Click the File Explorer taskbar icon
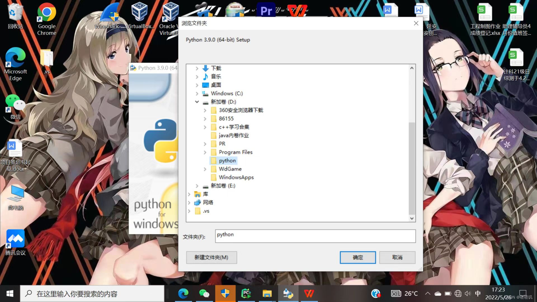The width and height of the screenshot is (537, 302). (x=267, y=294)
